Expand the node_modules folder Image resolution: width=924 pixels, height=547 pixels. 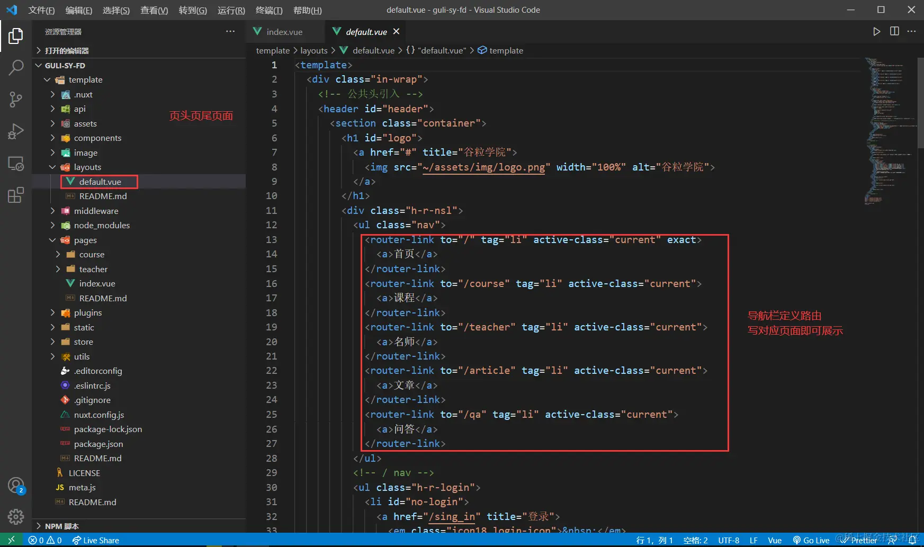(140, 226)
